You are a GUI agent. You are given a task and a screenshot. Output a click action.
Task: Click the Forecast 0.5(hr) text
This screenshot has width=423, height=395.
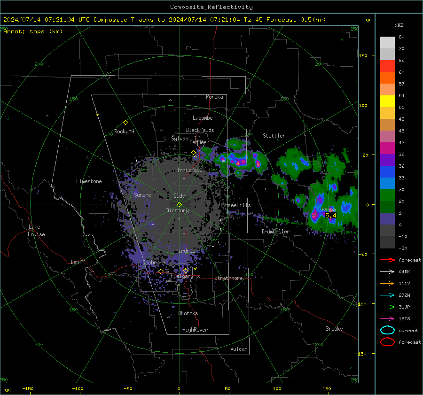[296, 20]
